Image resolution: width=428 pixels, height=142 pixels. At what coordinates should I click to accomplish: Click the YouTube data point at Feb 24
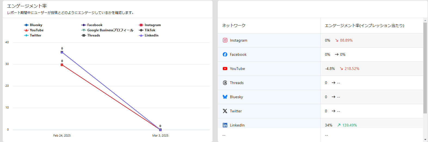[x=62, y=65]
